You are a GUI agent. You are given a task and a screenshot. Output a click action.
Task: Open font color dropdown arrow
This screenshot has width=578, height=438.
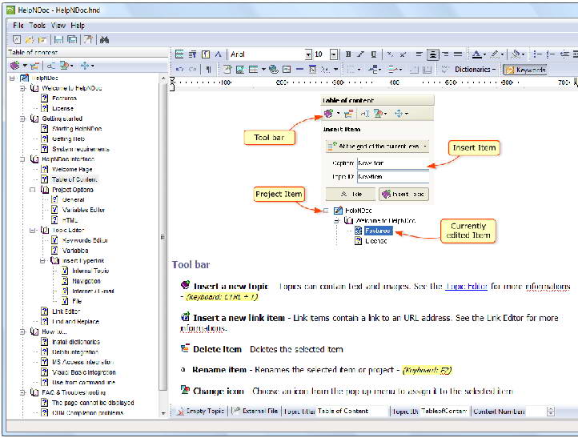tap(484, 54)
